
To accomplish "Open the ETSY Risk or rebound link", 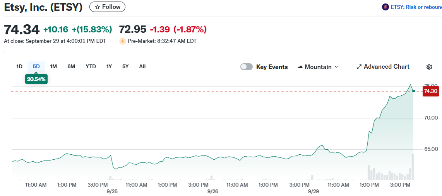I will click(416, 7).
